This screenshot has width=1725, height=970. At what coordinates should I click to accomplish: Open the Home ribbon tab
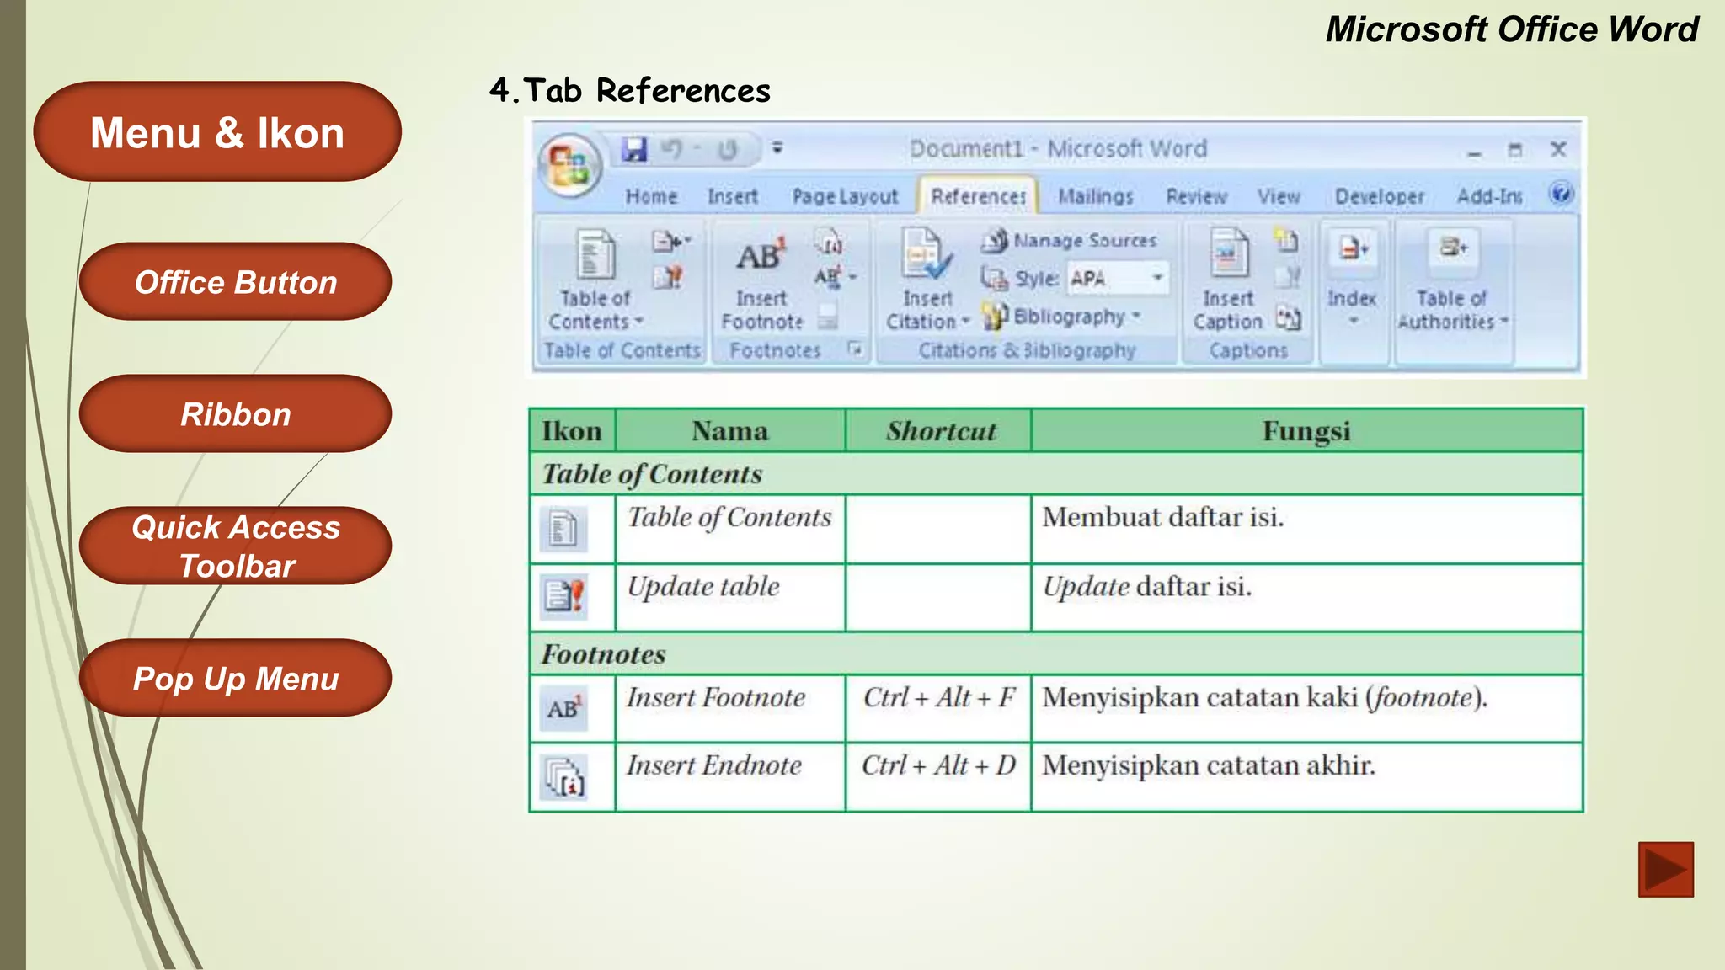(651, 196)
